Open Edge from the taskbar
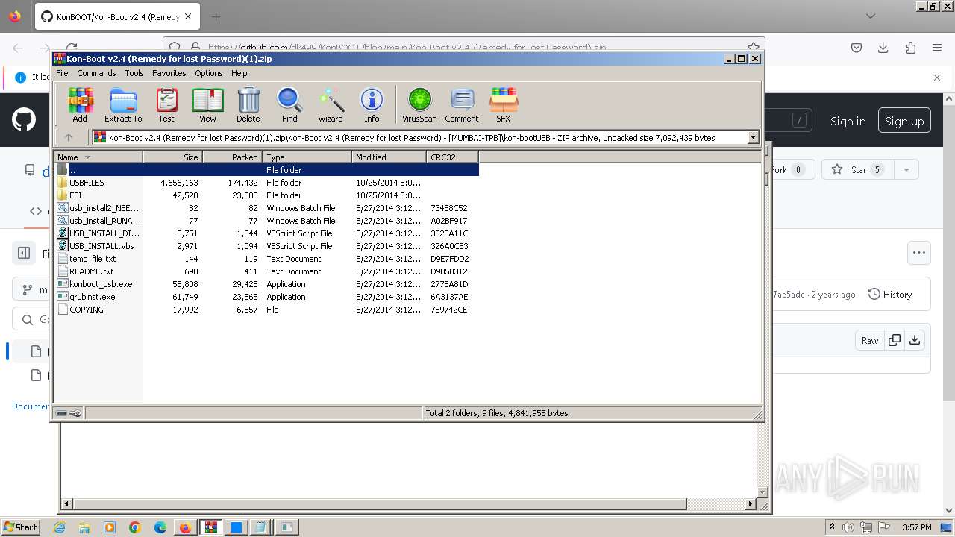The height and width of the screenshot is (537, 955). pos(160,527)
